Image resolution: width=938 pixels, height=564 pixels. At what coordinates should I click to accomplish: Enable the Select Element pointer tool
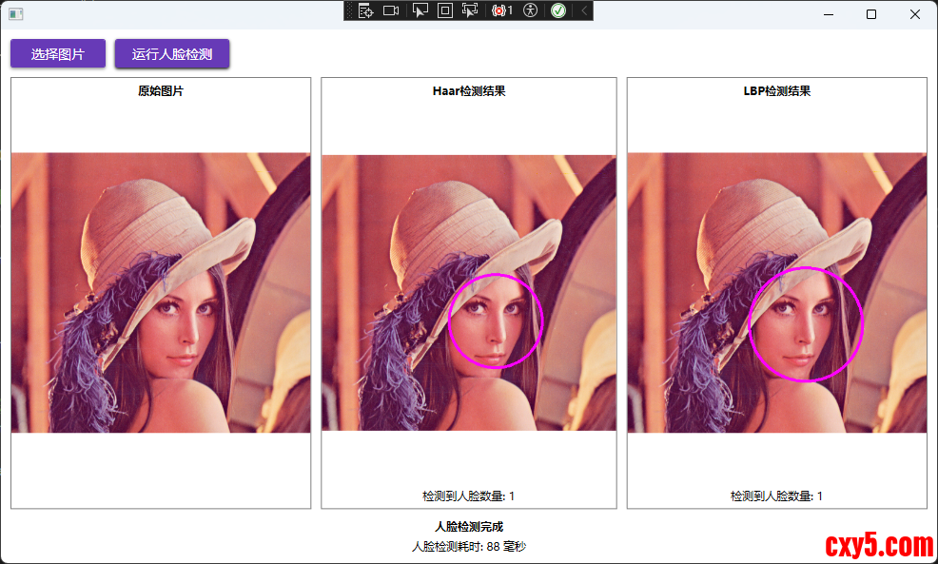click(x=420, y=10)
